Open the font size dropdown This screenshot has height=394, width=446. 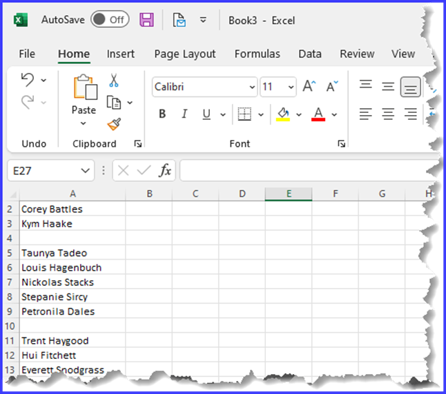291,87
